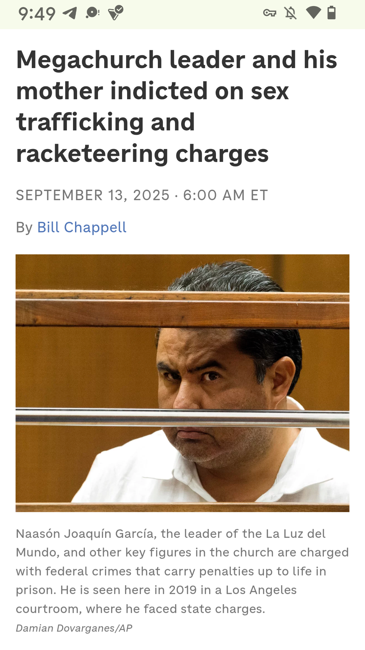
Task: Tap the Wi-Fi signal status icon
Action: pyautogui.click(x=313, y=13)
